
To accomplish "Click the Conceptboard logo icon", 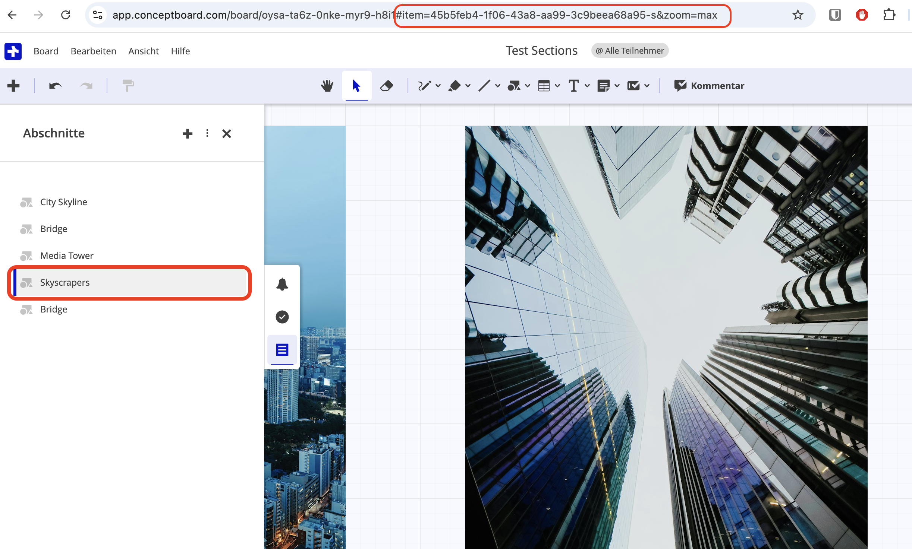I will (13, 51).
